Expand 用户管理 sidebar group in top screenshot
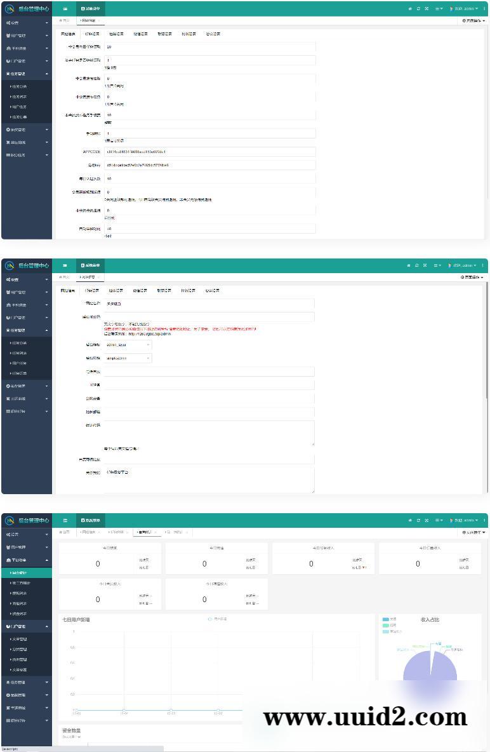The width and height of the screenshot is (490, 752). click(27, 36)
